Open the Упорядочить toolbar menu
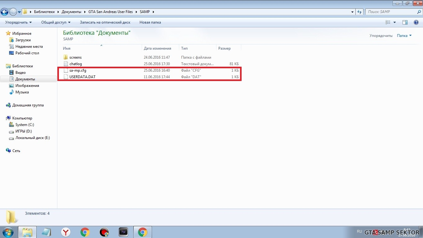Viewport: 423px width, 238px height. pyautogui.click(x=18, y=22)
